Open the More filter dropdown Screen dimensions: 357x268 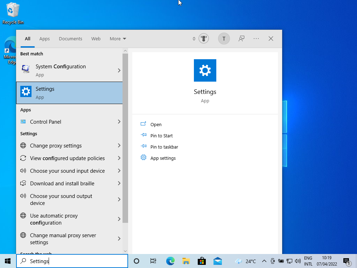click(118, 39)
